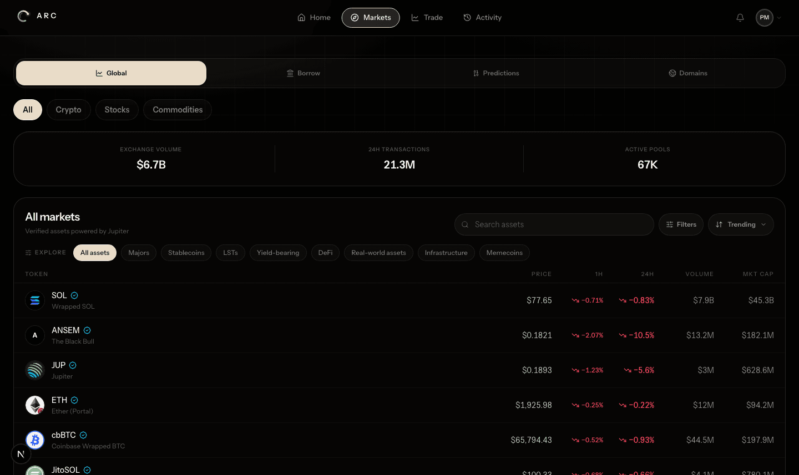Screen dimensions: 799x475
Task: Switch to the Predictions tab
Action: (x=496, y=73)
